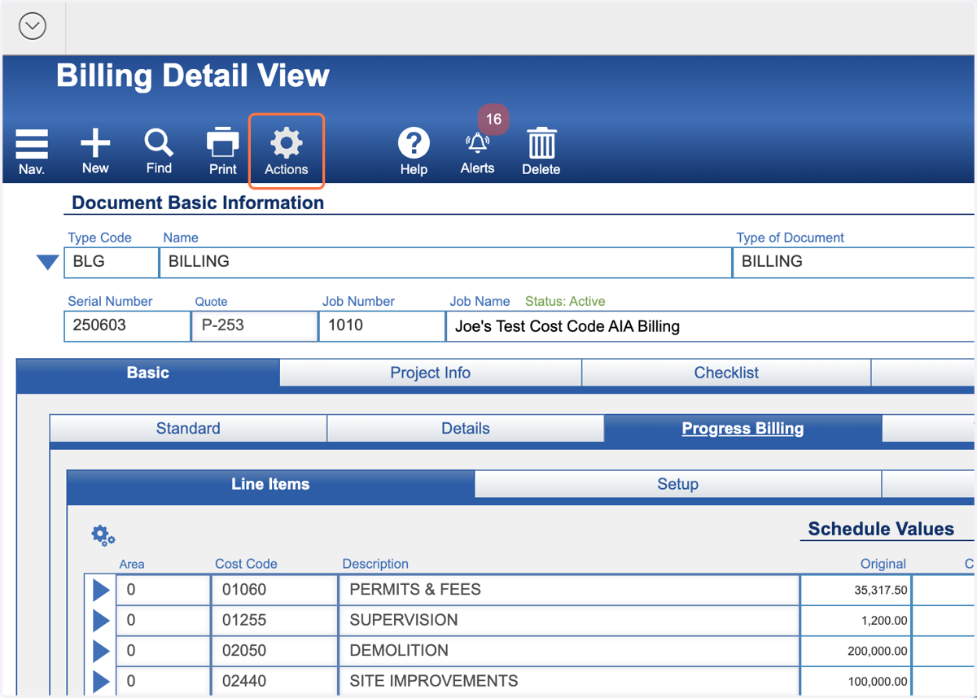Click the Name field BILLING
The image size is (977, 698).
(x=445, y=262)
